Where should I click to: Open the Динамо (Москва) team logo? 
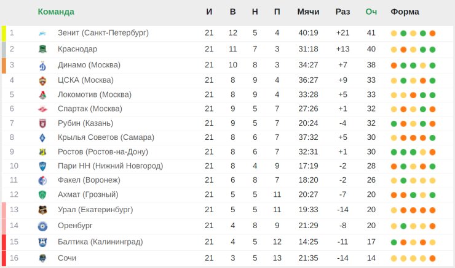tap(42, 66)
